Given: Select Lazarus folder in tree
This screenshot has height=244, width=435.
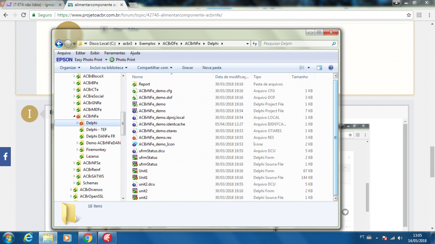Looking at the screenshot, I should point(92,156).
